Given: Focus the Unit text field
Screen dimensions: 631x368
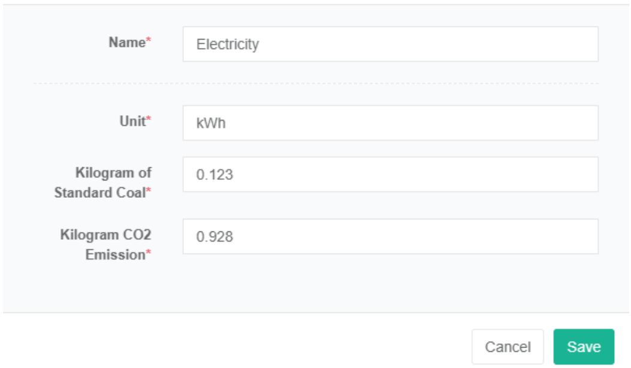Looking at the screenshot, I should pos(390,123).
